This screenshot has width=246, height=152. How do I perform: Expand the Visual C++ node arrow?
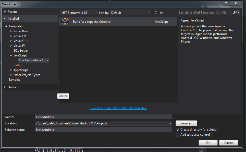coord(11,41)
